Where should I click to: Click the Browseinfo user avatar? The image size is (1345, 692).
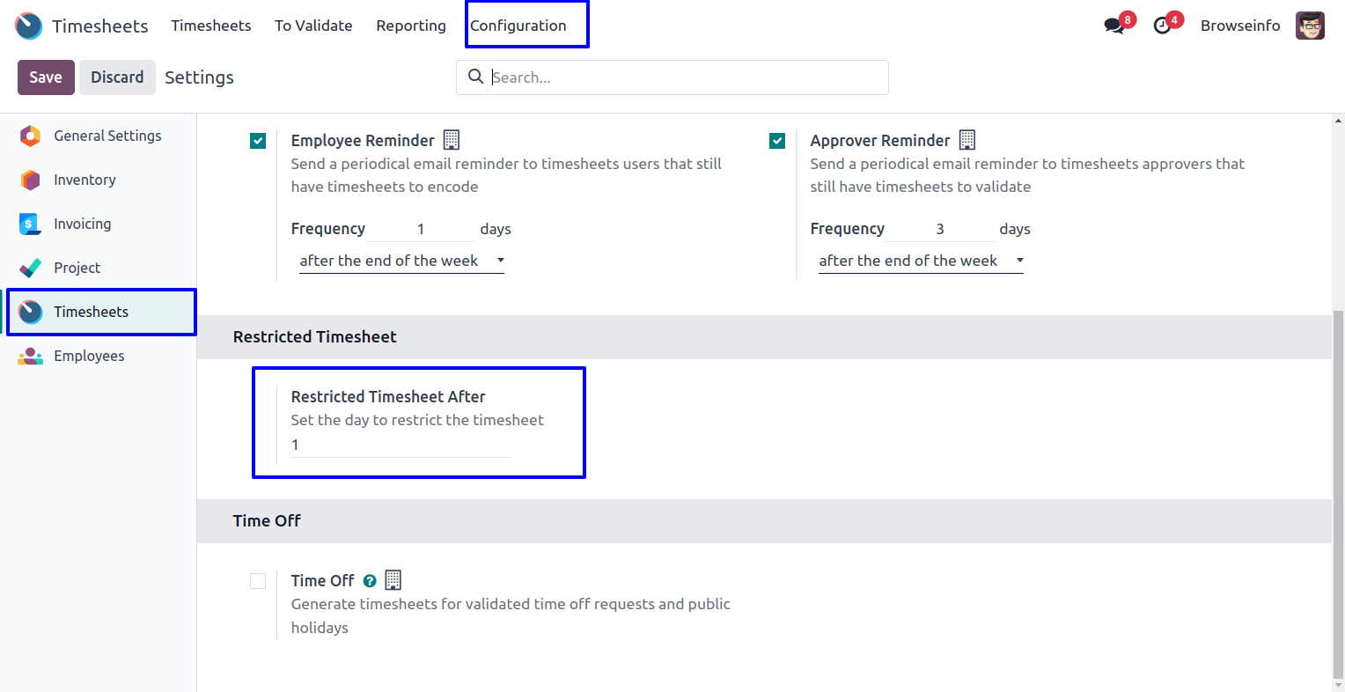1310,26
